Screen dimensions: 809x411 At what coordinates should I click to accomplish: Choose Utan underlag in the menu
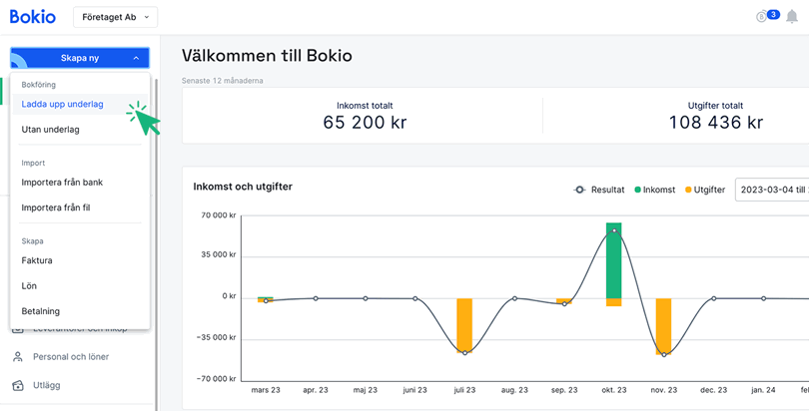[x=50, y=130]
